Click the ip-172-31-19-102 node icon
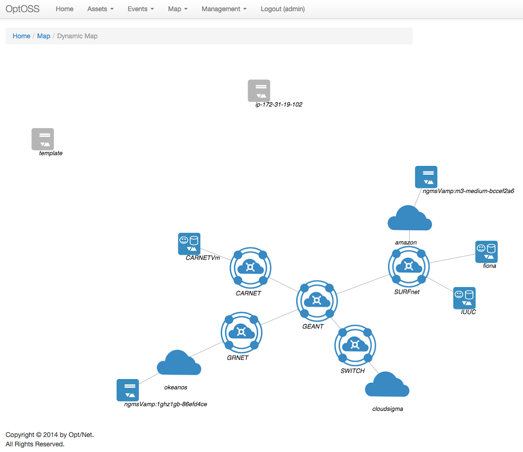This screenshot has width=523, height=452. (x=259, y=90)
